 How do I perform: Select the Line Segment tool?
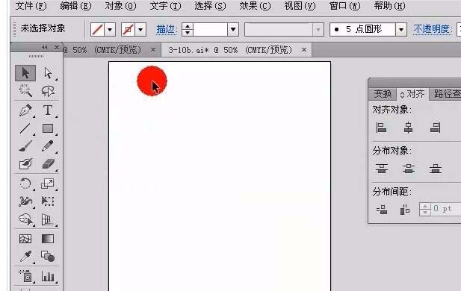point(25,128)
